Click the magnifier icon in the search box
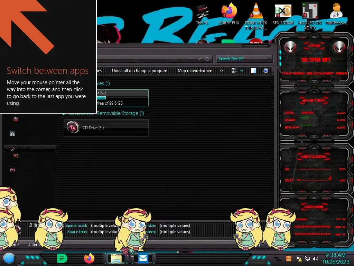354x266 pixels. click(x=269, y=59)
